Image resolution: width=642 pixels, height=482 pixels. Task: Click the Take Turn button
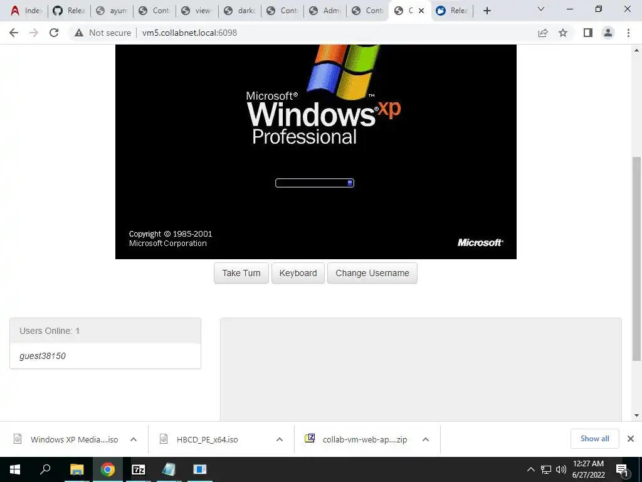tap(241, 273)
